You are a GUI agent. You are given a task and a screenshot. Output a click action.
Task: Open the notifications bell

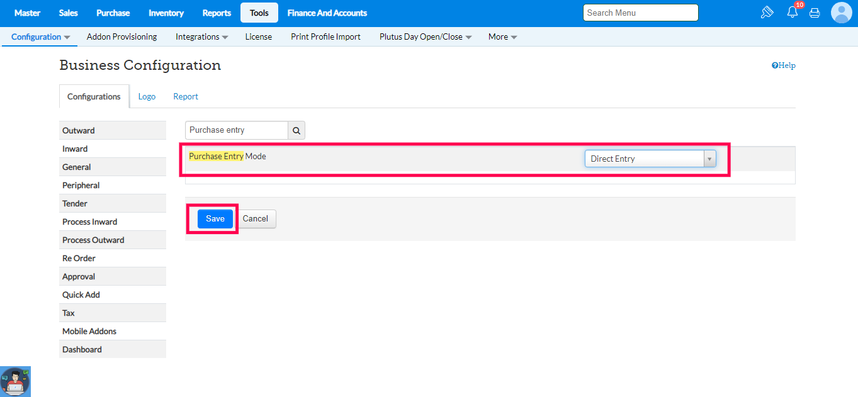[x=793, y=13]
